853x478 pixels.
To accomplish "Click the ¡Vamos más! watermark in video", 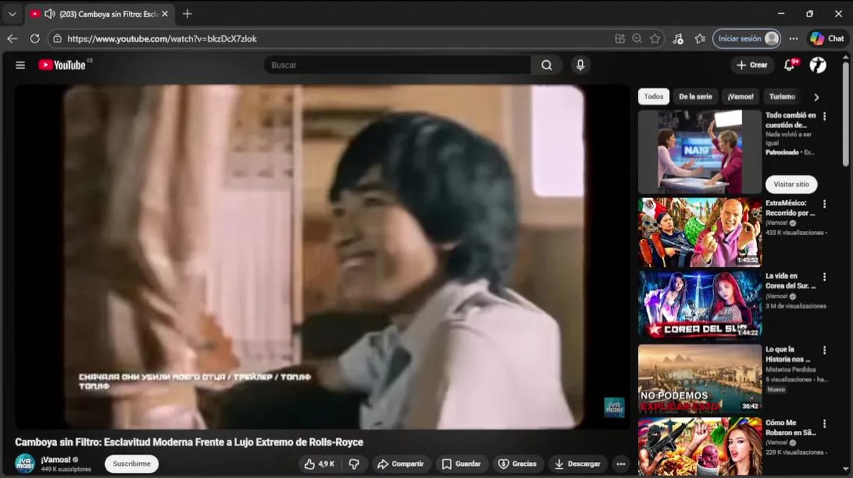I will coord(614,407).
